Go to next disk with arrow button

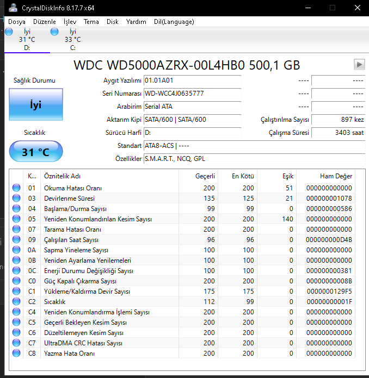pyautogui.click(x=359, y=64)
